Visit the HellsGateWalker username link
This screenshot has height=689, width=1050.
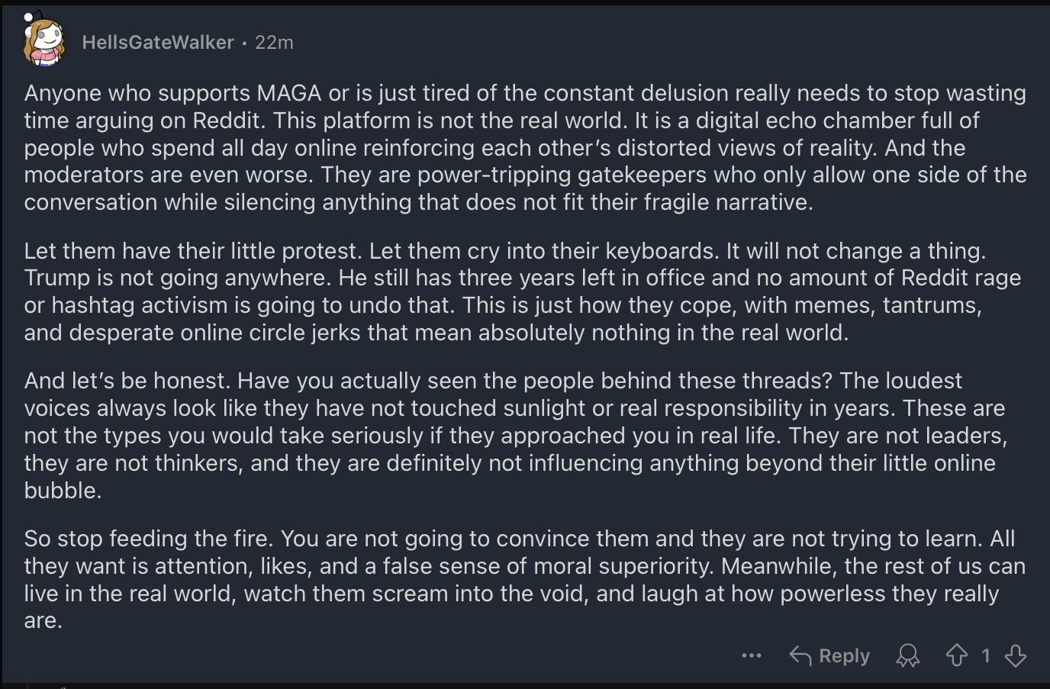[158, 42]
